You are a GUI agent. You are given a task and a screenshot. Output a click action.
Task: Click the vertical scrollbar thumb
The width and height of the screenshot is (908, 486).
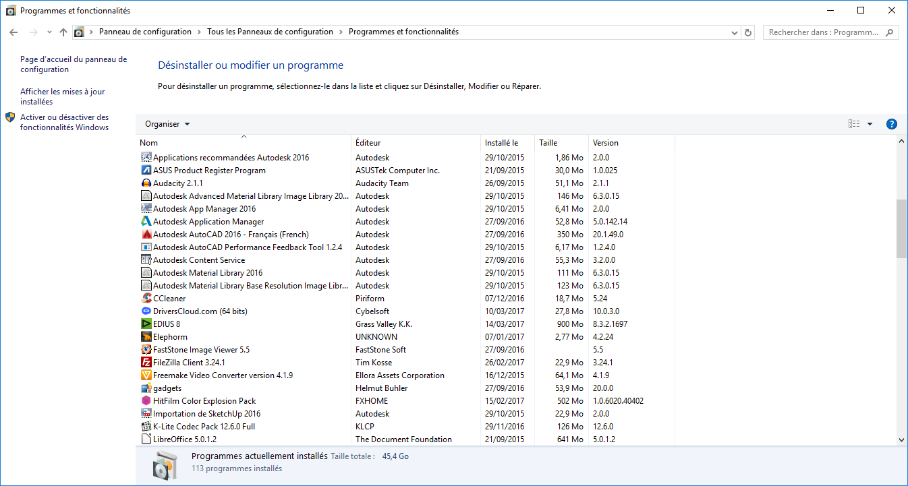coord(902,229)
